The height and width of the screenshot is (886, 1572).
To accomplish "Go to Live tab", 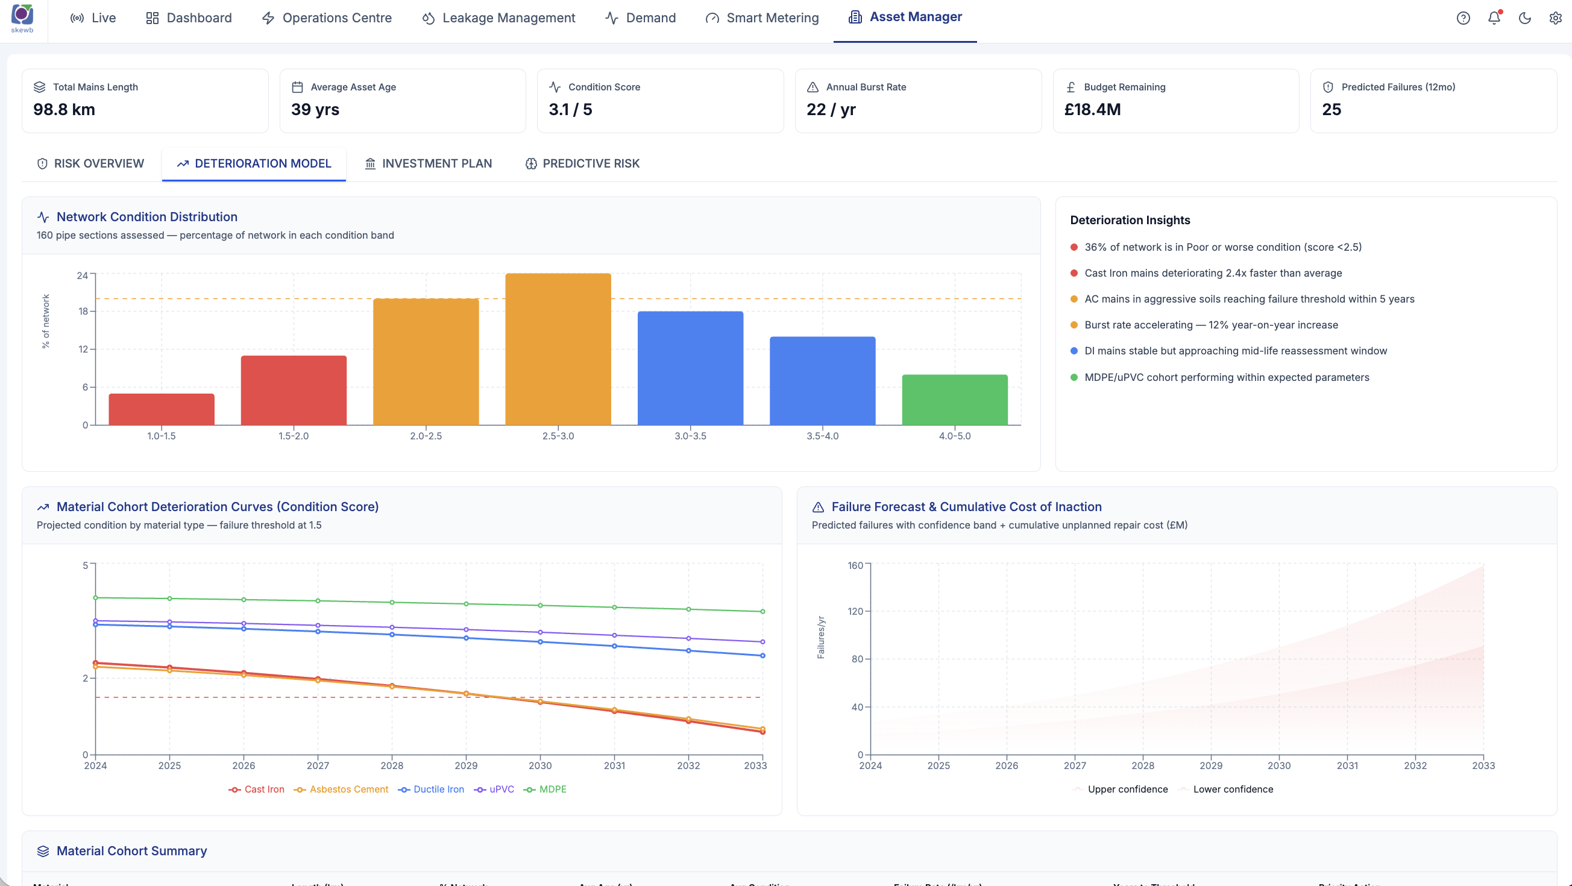I will click(x=93, y=18).
